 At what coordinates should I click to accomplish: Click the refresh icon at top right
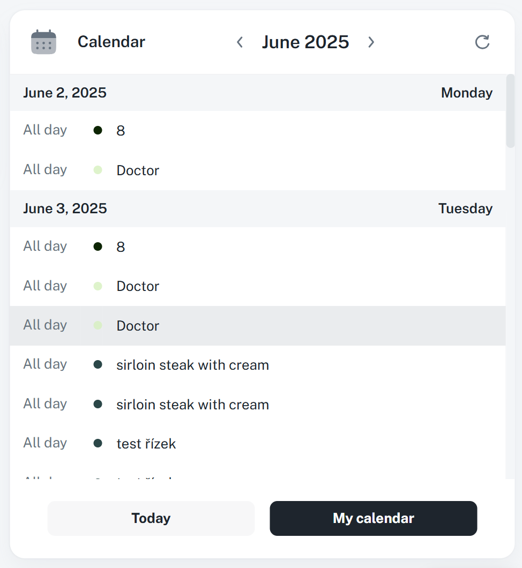[482, 42]
